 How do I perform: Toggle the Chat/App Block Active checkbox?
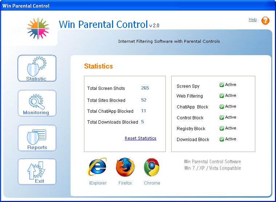(222, 107)
